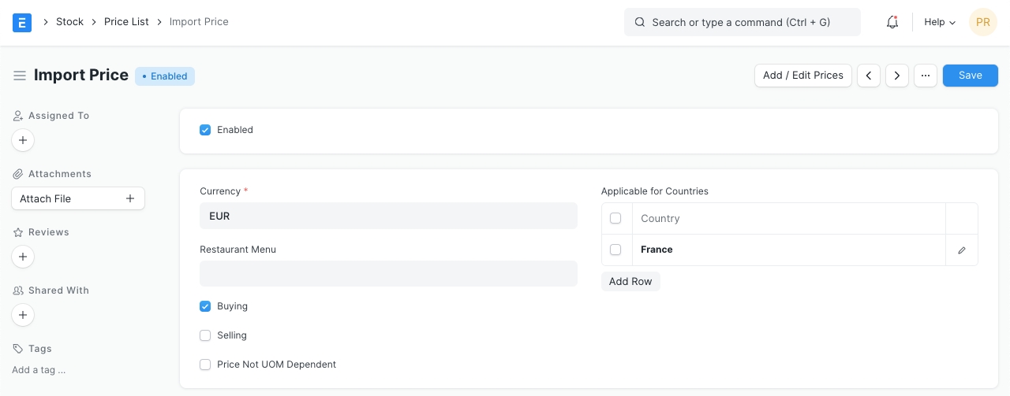Image resolution: width=1010 pixels, height=396 pixels.
Task: Navigate to Stock breadcrumb
Action: 69,22
